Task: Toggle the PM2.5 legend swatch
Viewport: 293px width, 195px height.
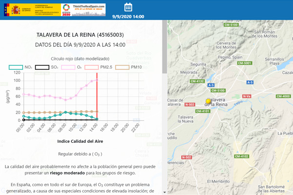Action: click(x=92, y=67)
